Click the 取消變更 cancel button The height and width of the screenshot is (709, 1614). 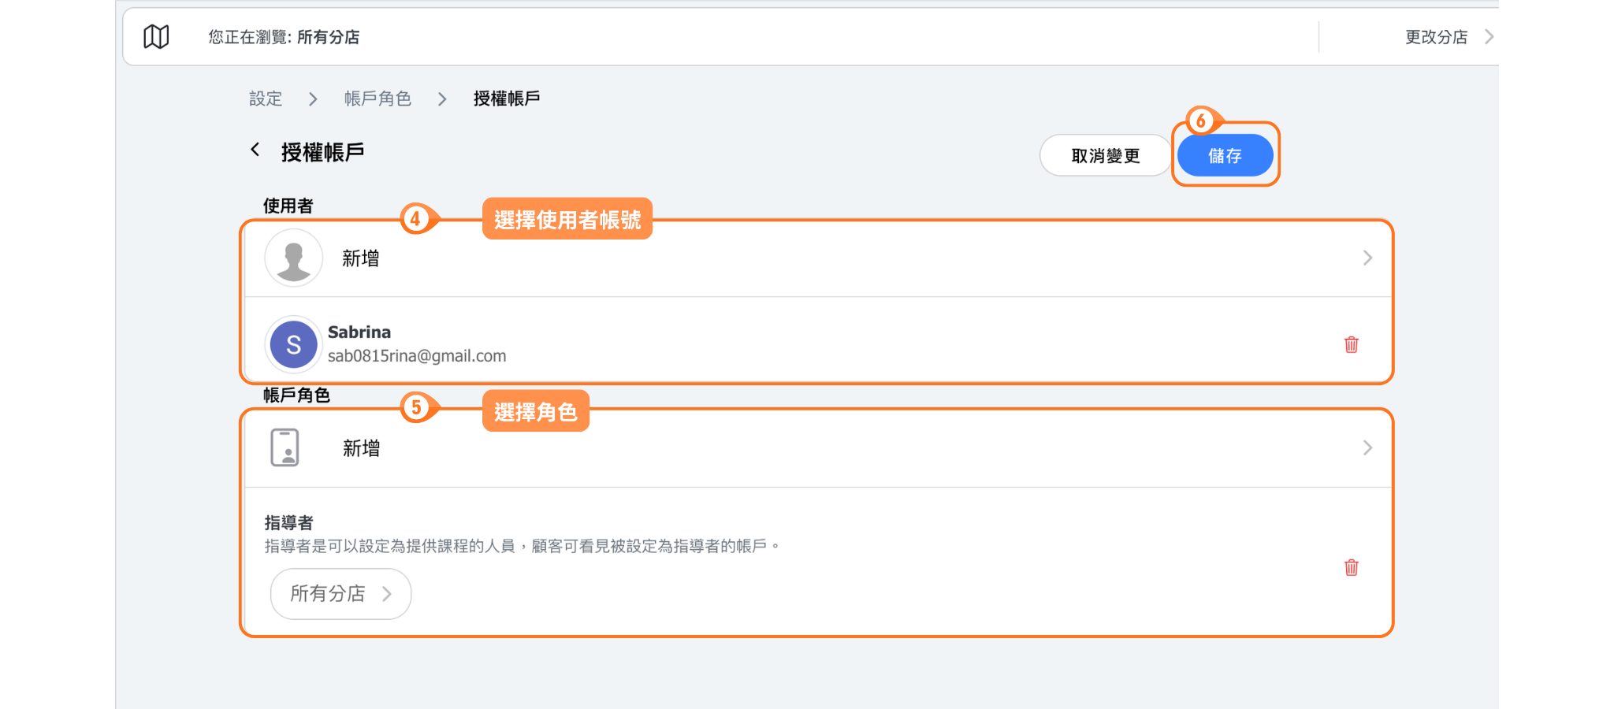[x=1105, y=156]
